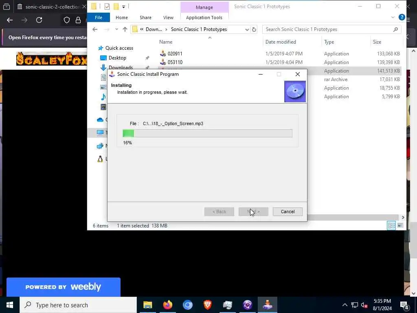Open the File tab in Explorer
This screenshot has width=417, height=313.
pyautogui.click(x=99, y=18)
